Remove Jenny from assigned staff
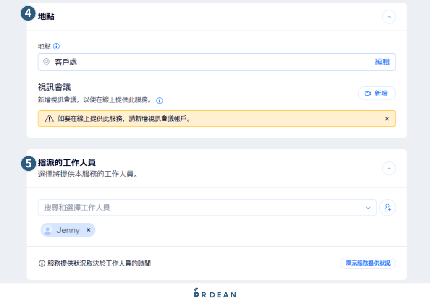The image size is (430, 302). coord(88,230)
